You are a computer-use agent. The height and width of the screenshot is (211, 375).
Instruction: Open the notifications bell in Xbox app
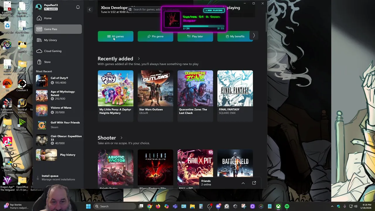pos(78,7)
